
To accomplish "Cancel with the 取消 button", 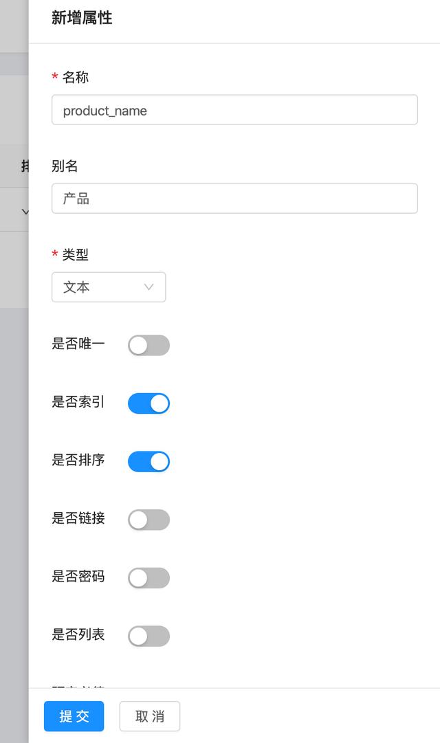I will pos(150,716).
